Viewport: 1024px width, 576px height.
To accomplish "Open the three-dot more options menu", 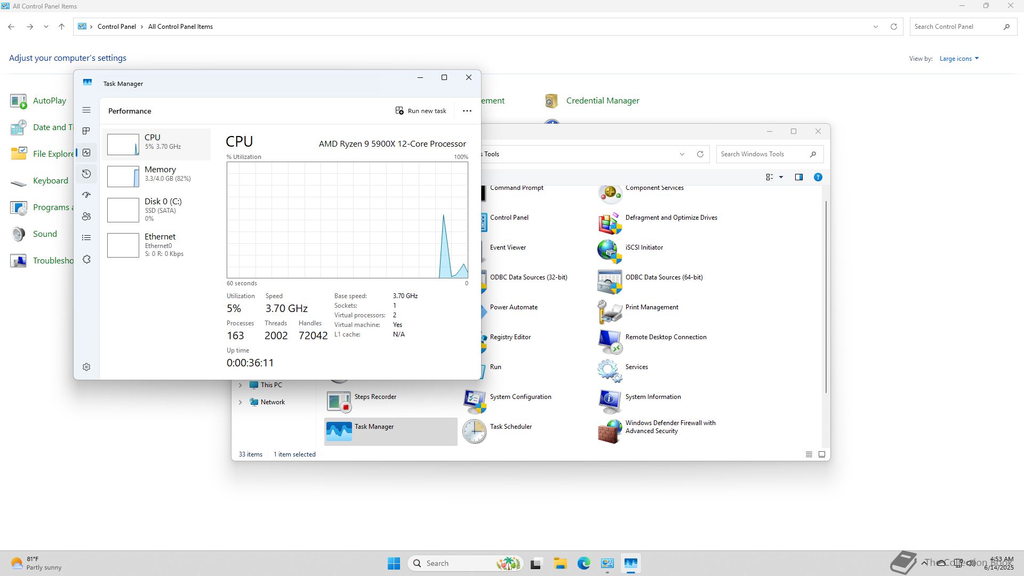I will pyautogui.click(x=467, y=111).
